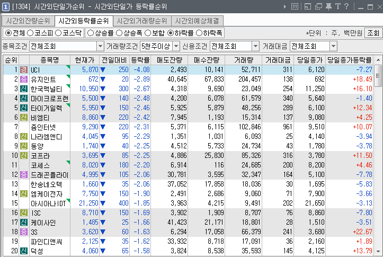Select the 상승폭 radio button

pyautogui.click(x=119, y=33)
